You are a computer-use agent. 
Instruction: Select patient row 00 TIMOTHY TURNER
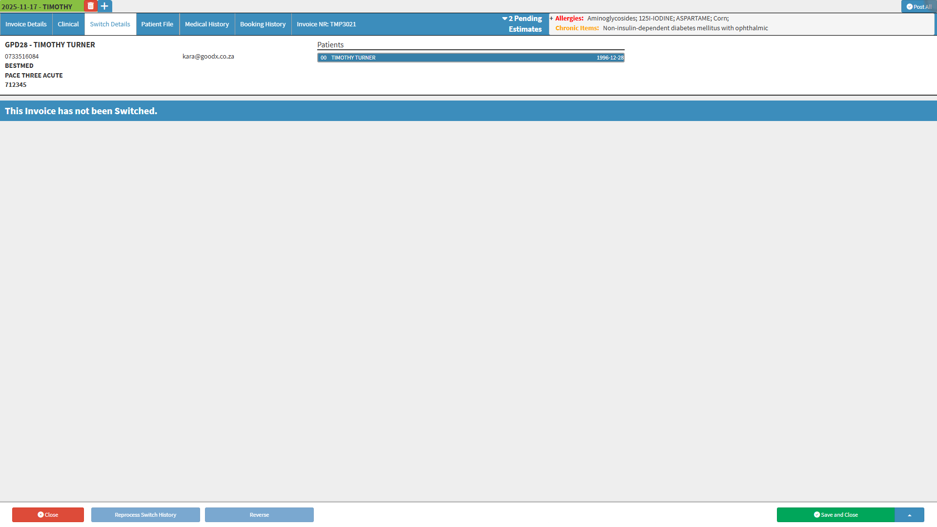click(x=470, y=58)
